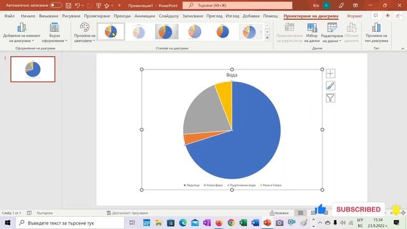Switch to Normal view icon in status bar

pyautogui.click(x=301, y=213)
